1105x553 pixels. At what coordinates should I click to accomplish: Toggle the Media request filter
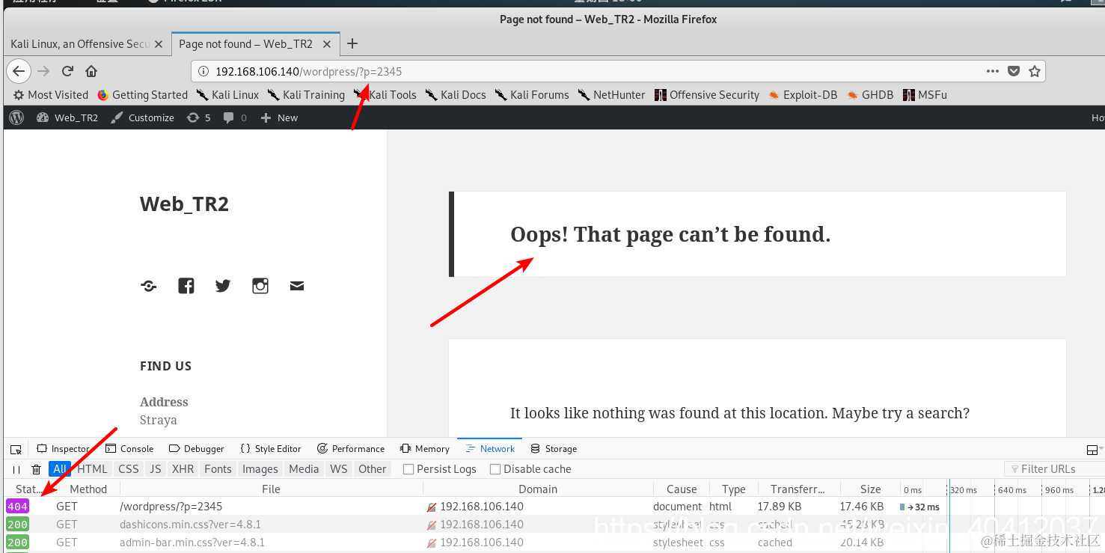(x=304, y=469)
